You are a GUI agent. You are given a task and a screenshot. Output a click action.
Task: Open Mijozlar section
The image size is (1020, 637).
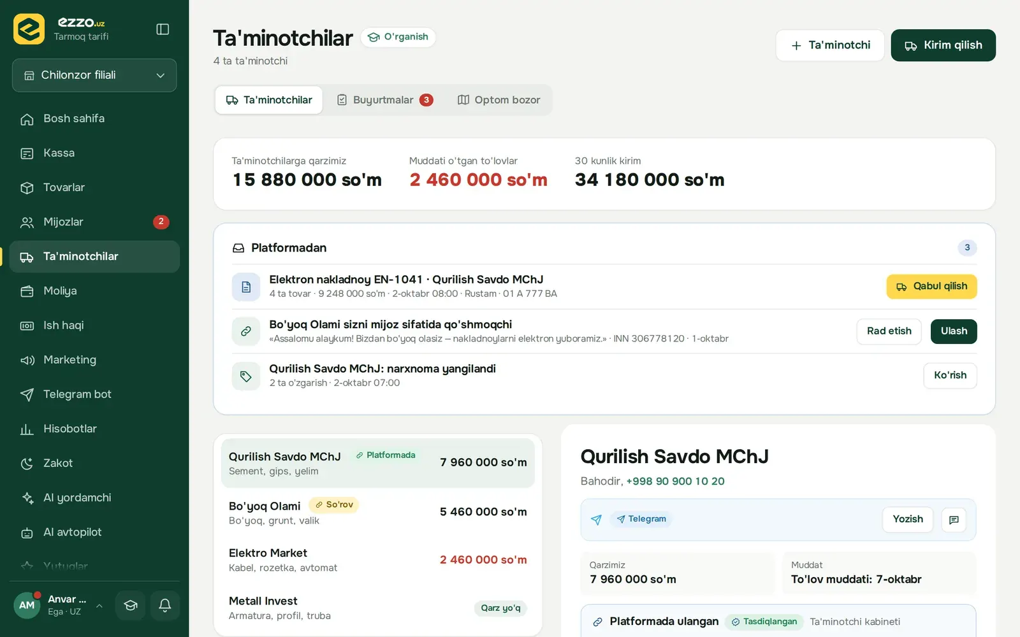[94, 222]
